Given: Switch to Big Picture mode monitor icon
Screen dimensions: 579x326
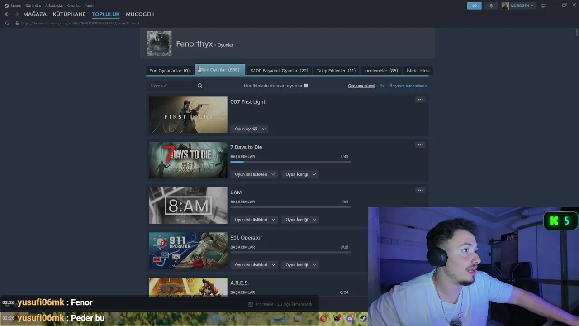Looking at the screenshot, I should click(543, 5).
